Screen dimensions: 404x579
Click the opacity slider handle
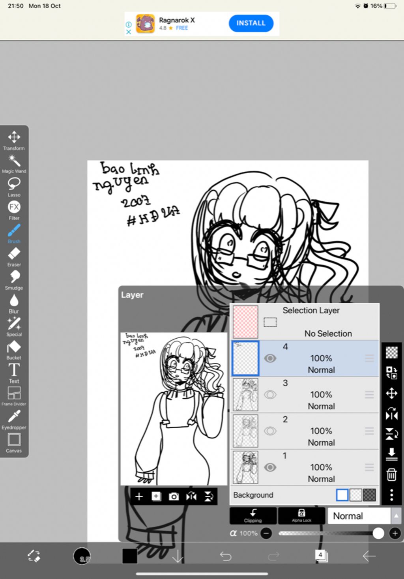[378, 533]
